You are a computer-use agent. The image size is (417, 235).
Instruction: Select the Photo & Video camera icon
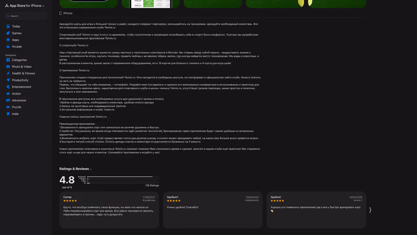8,67
